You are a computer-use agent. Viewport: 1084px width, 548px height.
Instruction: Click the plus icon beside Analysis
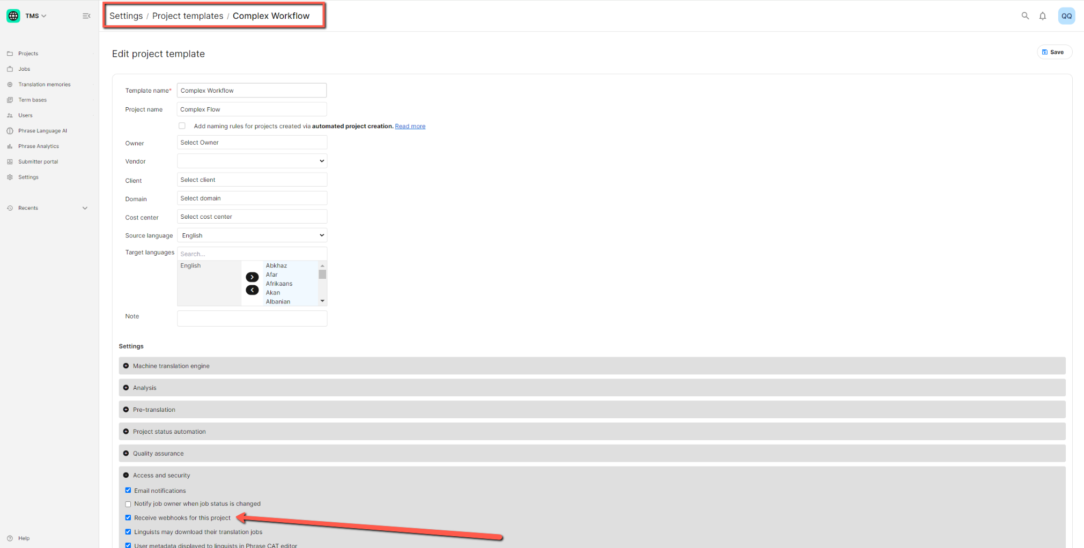pos(126,388)
